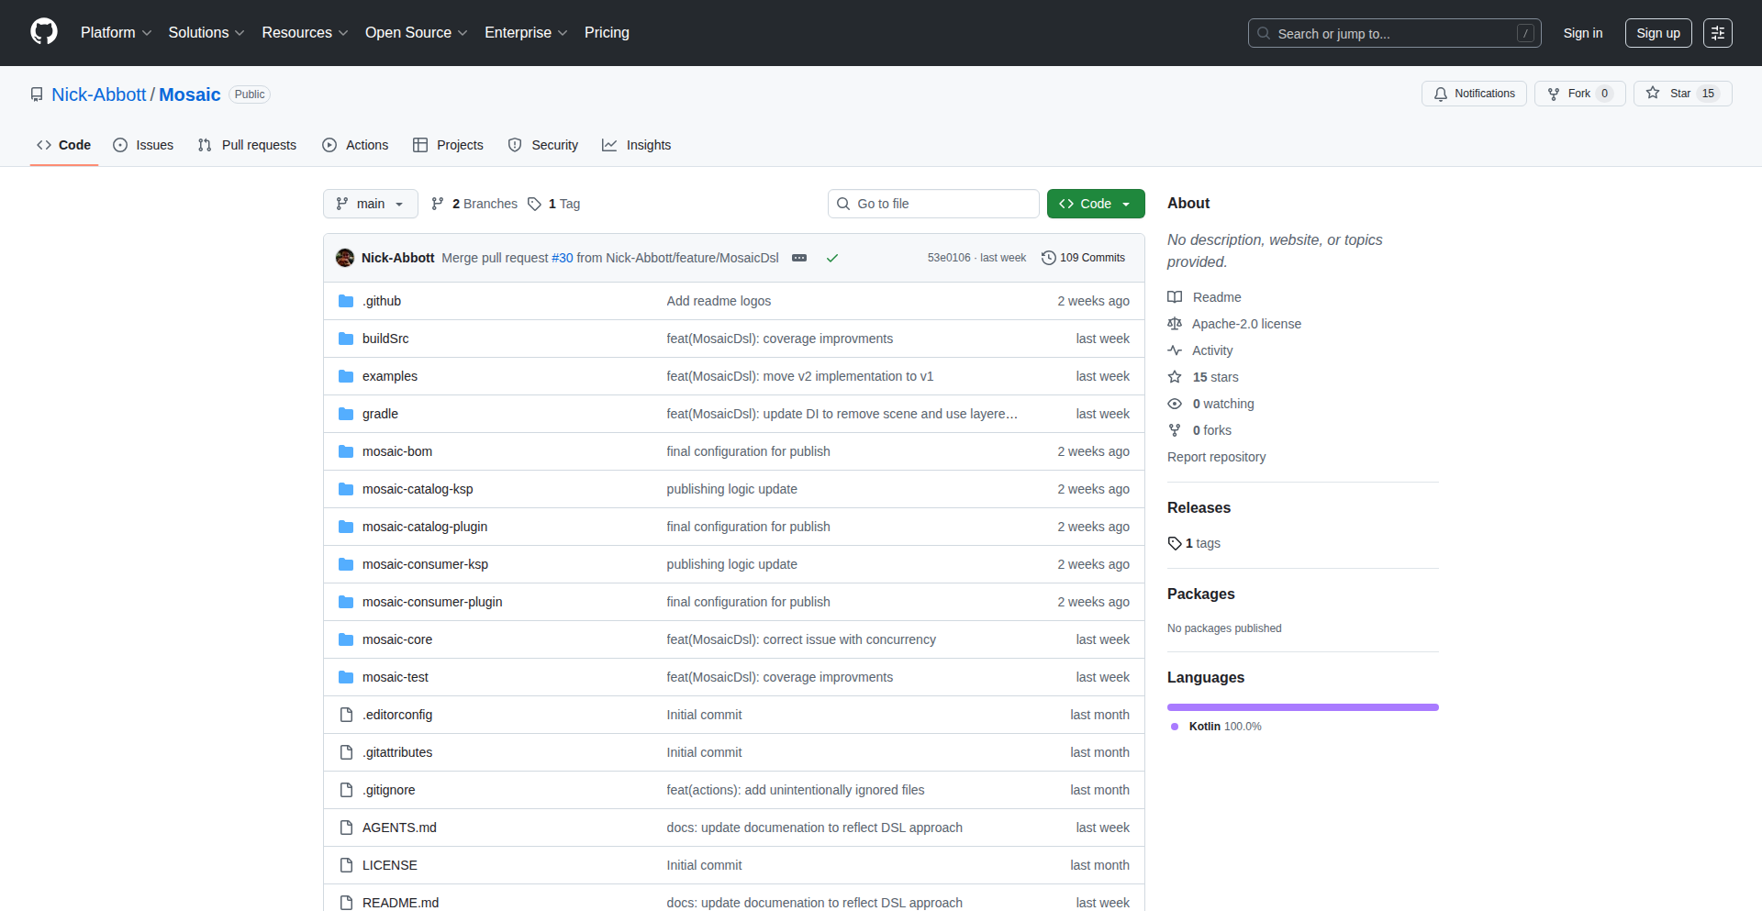Expand commit message ellipsis button
Viewport: 1762px width, 911px height.
pos(799,258)
